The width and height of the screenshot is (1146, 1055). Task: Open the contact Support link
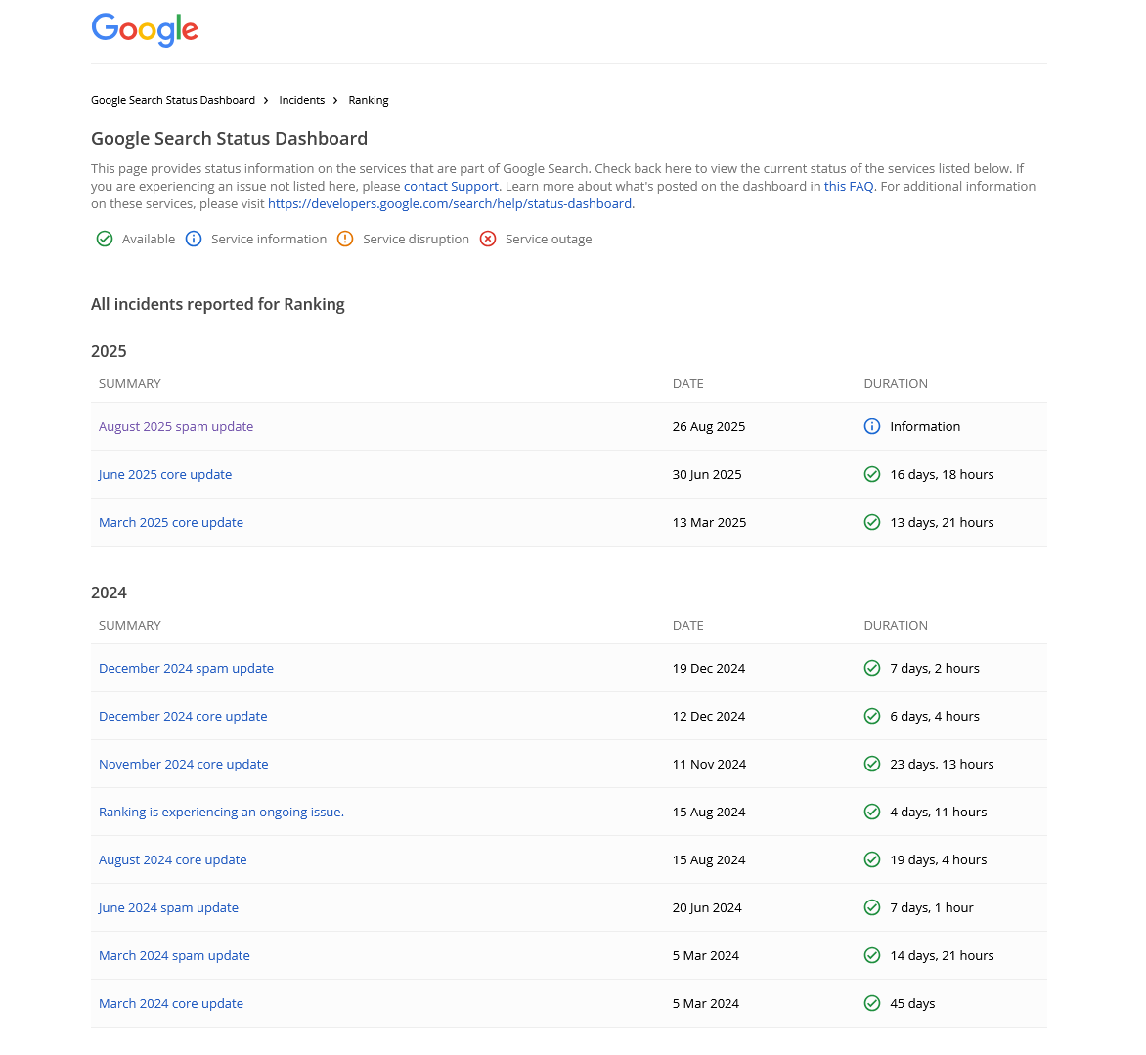point(451,186)
